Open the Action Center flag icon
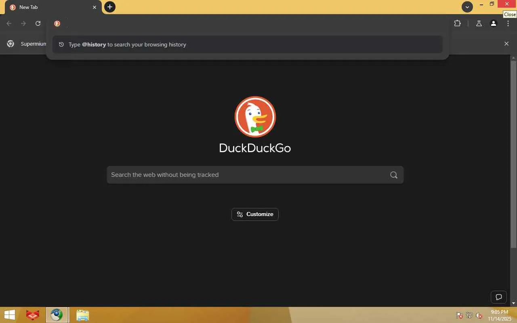The image size is (517, 323). pyautogui.click(x=460, y=315)
